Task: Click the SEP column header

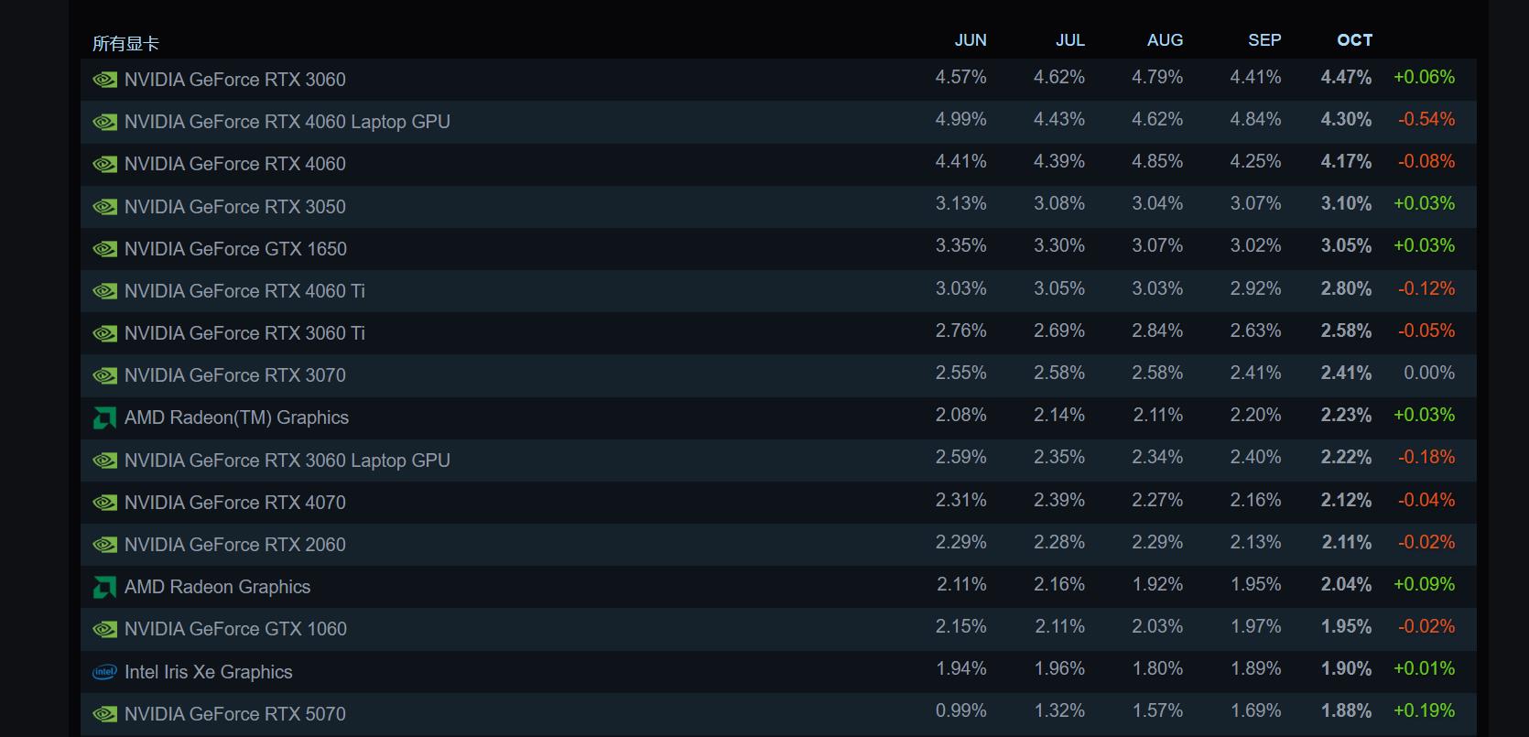Action: (1264, 40)
